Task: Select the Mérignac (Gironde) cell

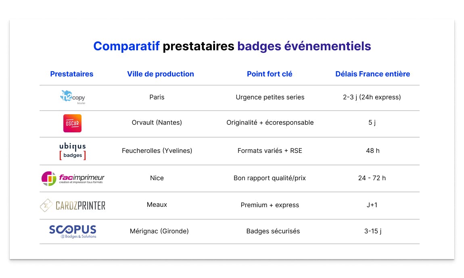Action: 159,231
